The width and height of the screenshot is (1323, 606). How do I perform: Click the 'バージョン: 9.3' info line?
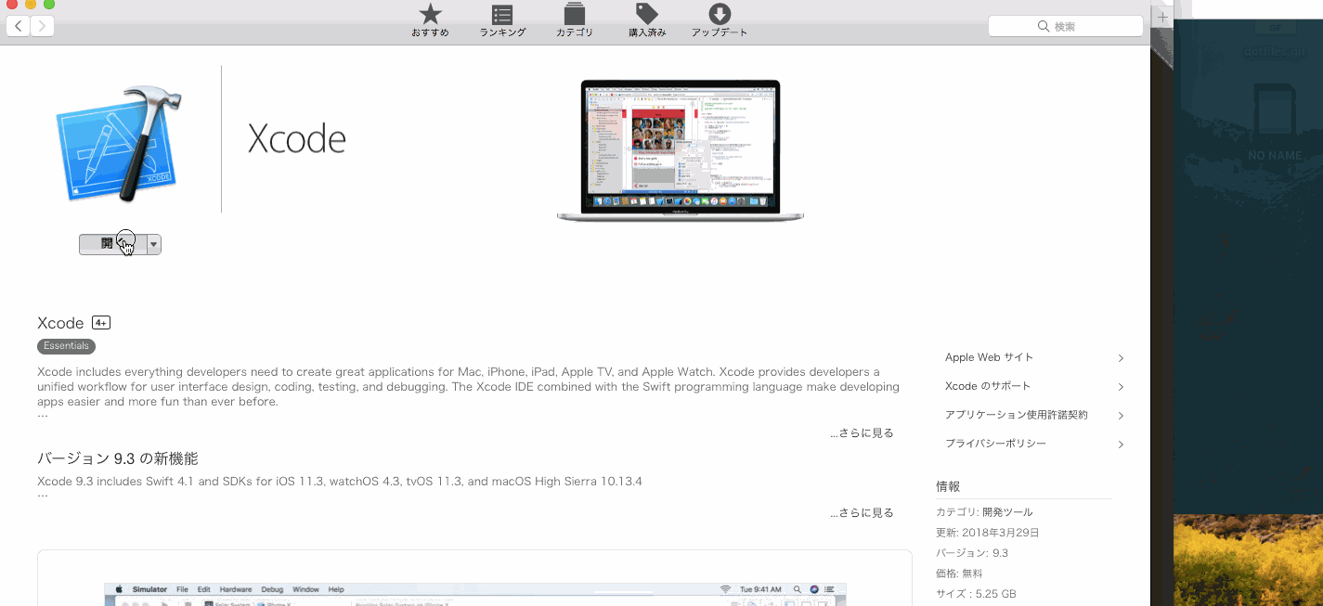[x=972, y=553]
